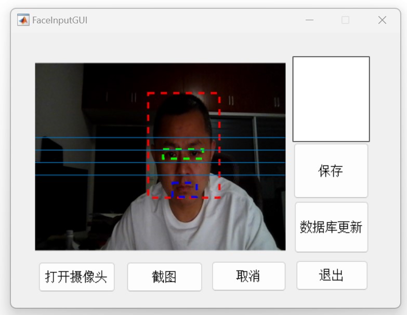Image resolution: width=407 pixels, height=315 pixels.
Task: Click the MATLAB icon in title bar
Action: (23, 20)
